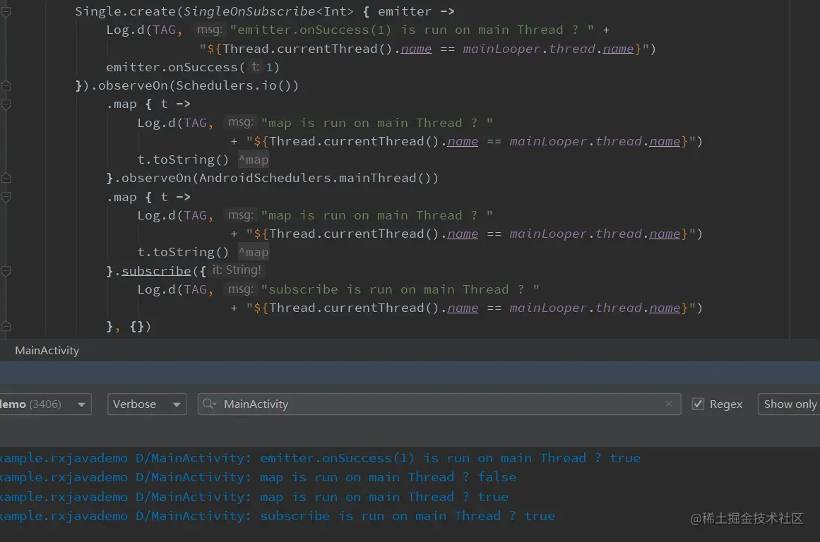Viewport: 820px width, 542px height.
Task: Collapse the fold marker beside the }.subscribe({ line
Action: pyautogui.click(x=6, y=271)
